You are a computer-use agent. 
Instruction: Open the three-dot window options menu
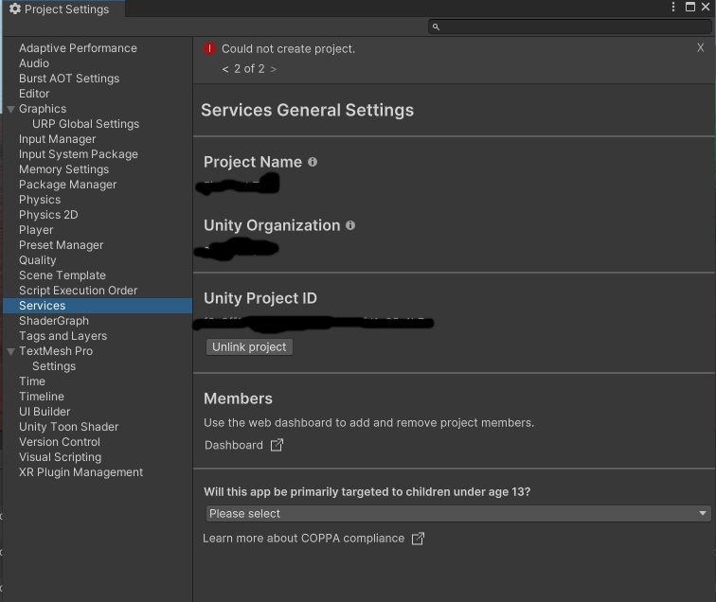[673, 7]
